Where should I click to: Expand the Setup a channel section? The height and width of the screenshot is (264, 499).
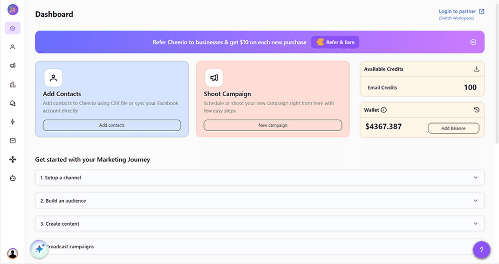click(x=259, y=178)
